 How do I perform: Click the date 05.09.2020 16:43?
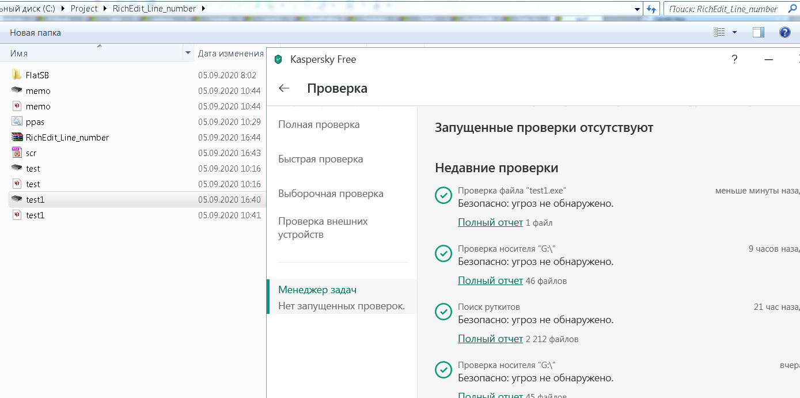[229, 153]
